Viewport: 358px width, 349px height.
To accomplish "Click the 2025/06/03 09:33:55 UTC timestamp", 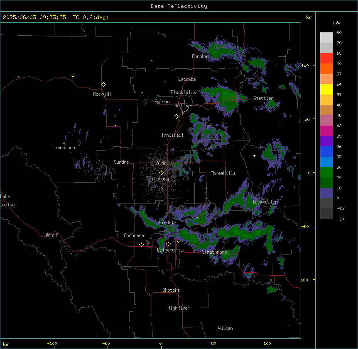I will (41, 17).
